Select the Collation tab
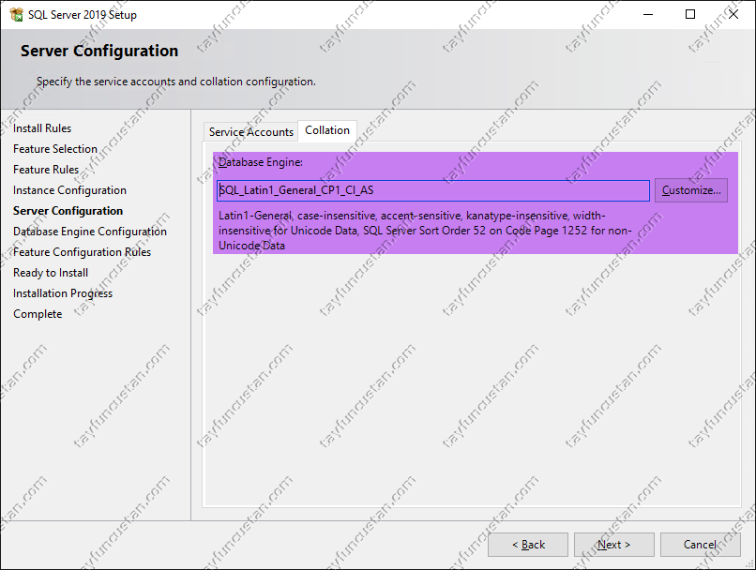Image resolution: width=756 pixels, height=570 pixels. [x=327, y=130]
